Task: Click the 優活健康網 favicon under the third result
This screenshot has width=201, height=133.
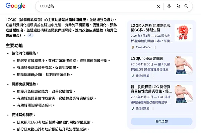Action: (133, 109)
